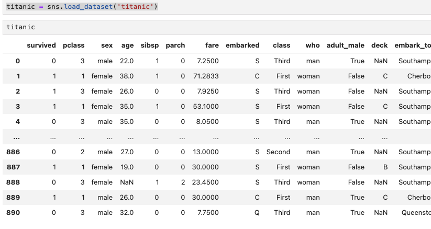431x229 pixels.
Task: Click the NaN age value in row 888
Action: [x=127, y=182]
